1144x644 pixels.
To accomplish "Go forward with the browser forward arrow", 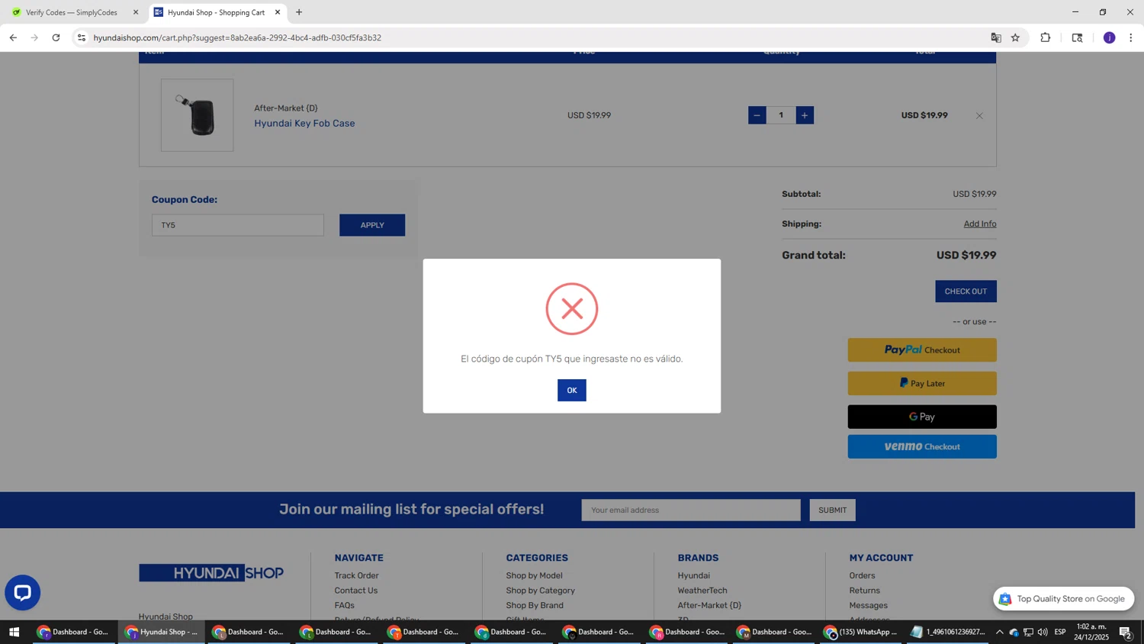I will (x=34, y=37).
